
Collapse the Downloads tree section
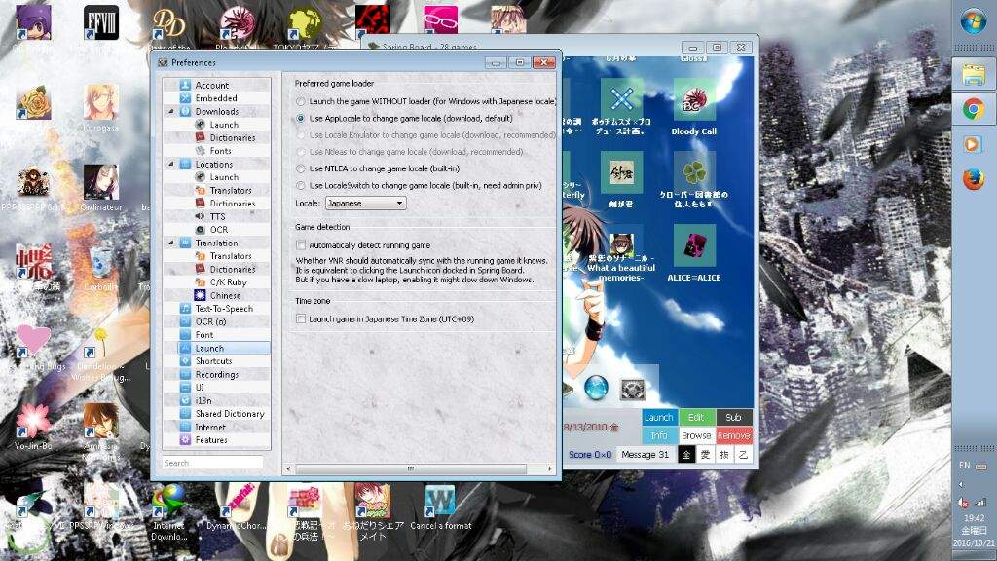tap(171, 111)
